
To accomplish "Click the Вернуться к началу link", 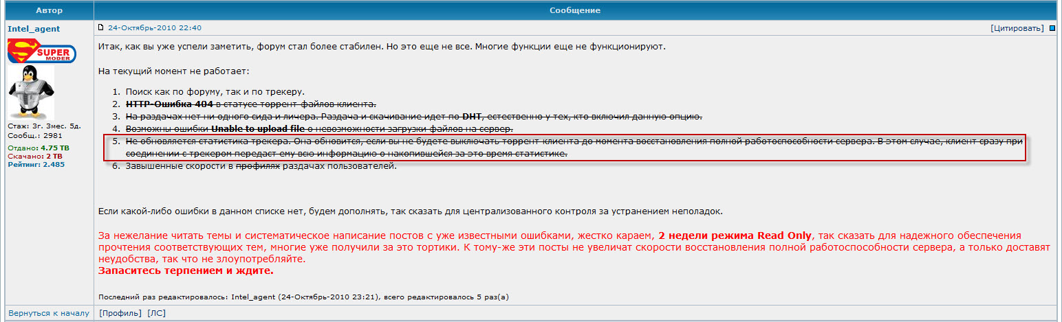I will pos(49,313).
